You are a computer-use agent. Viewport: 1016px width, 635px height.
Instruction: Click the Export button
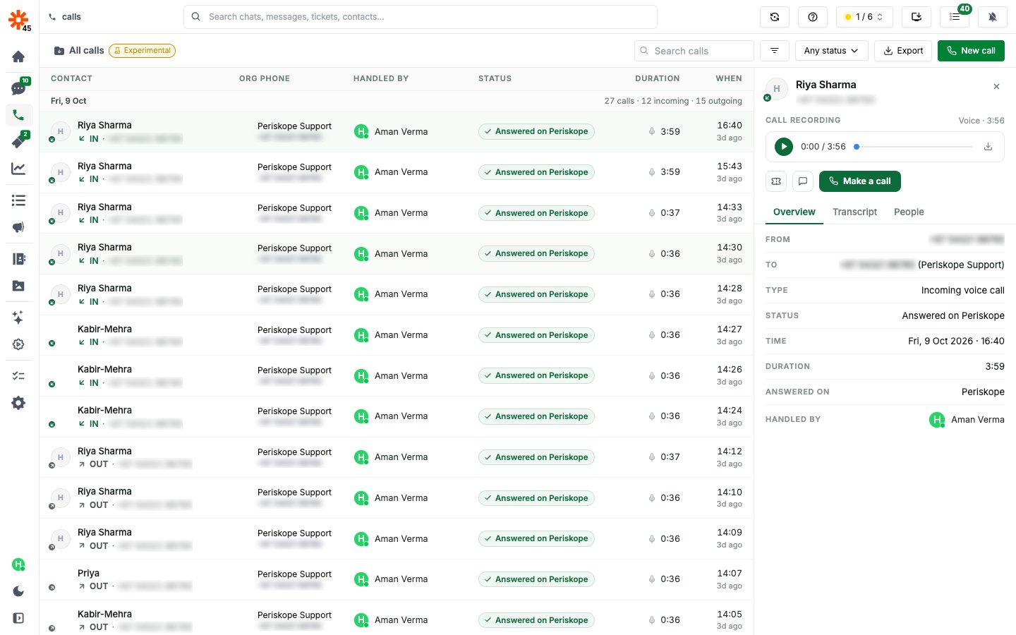coord(903,51)
